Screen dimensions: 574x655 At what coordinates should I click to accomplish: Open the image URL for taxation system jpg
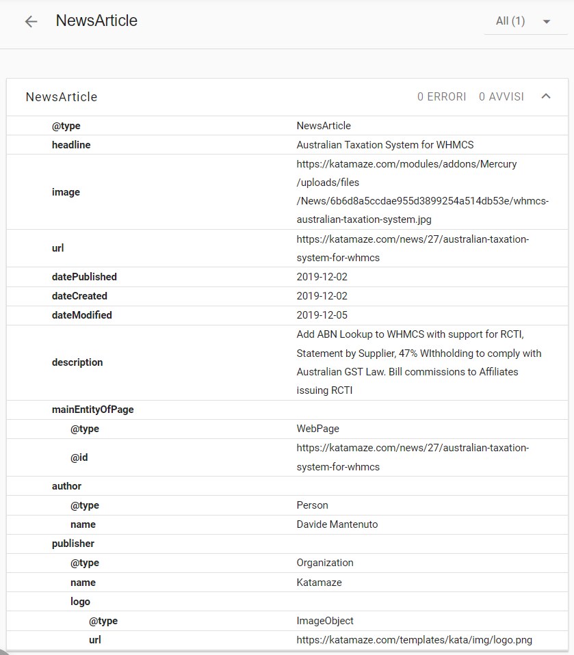[422, 191]
